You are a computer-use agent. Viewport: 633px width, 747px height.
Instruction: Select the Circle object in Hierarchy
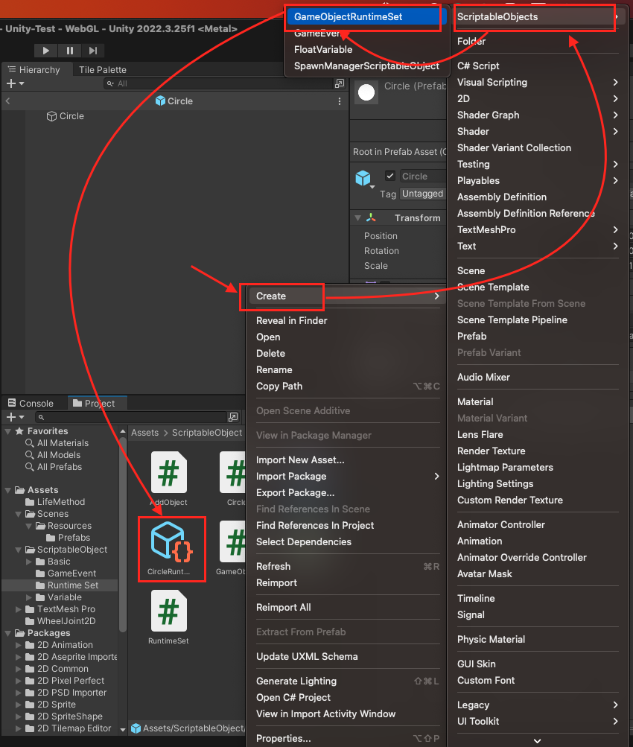click(x=71, y=116)
